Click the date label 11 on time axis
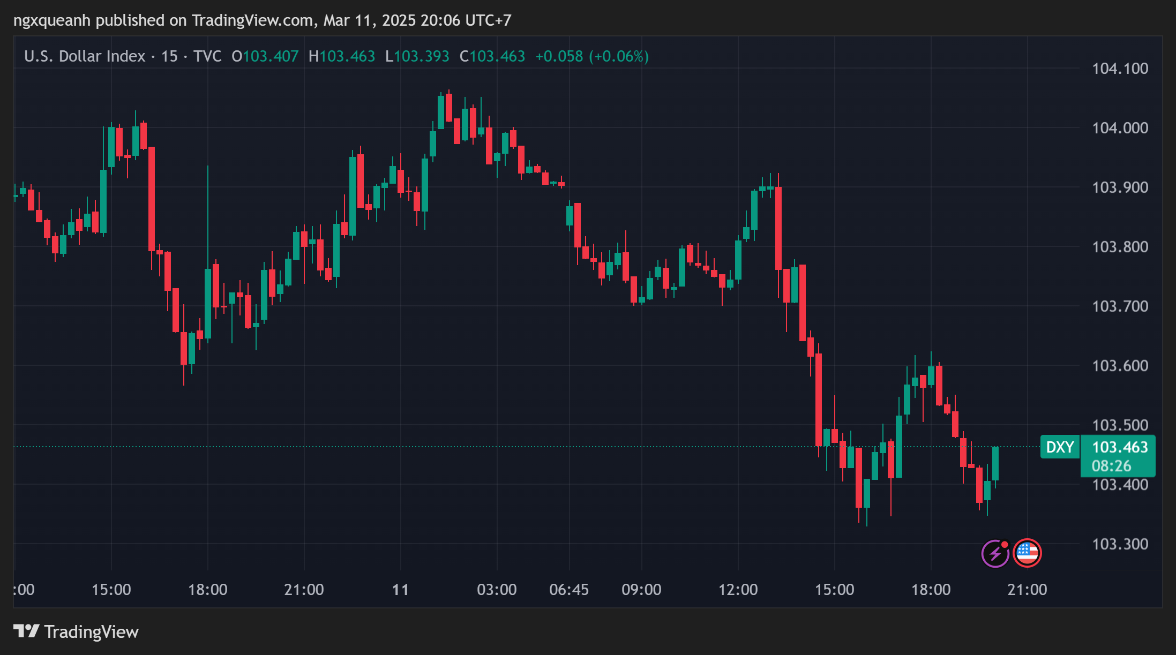Image resolution: width=1176 pixels, height=655 pixels. pyautogui.click(x=401, y=590)
